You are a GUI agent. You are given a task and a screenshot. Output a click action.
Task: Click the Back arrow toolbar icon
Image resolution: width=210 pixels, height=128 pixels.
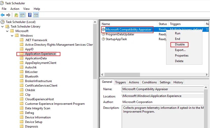(x=3, y=15)
